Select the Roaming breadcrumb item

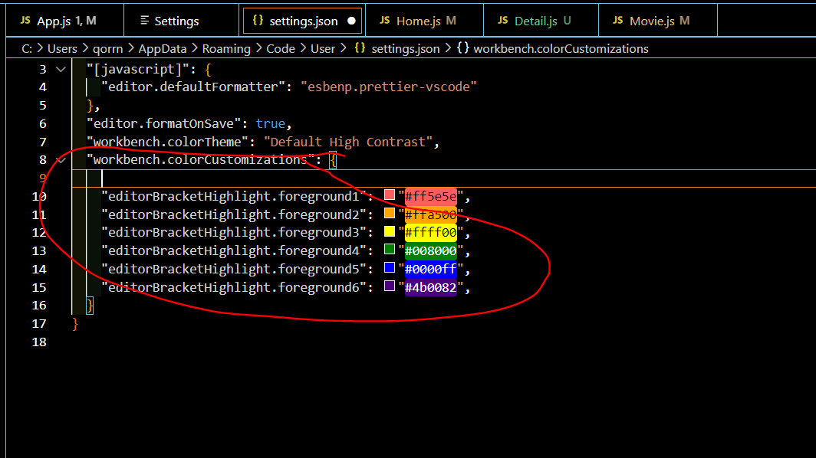pos(225,48)
